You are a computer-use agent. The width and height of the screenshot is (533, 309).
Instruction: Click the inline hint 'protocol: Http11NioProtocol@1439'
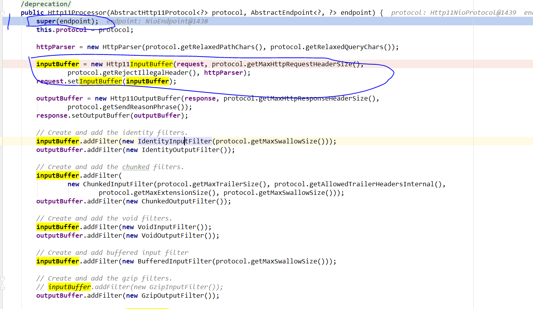tap(453, 12)
